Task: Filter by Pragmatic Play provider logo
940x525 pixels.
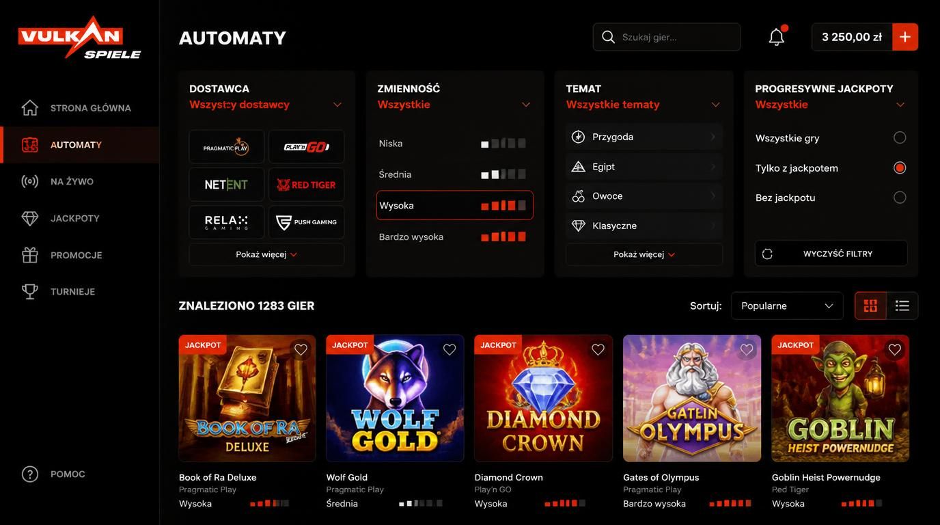Action: 227,147
